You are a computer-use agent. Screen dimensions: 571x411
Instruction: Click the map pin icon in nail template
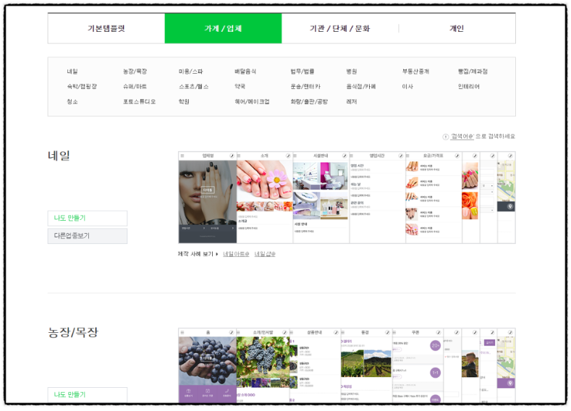point(509,207)
